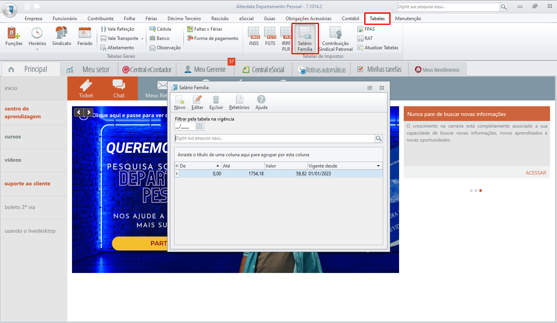Click the Novo button in Salário Família

[x=180, y=102]
